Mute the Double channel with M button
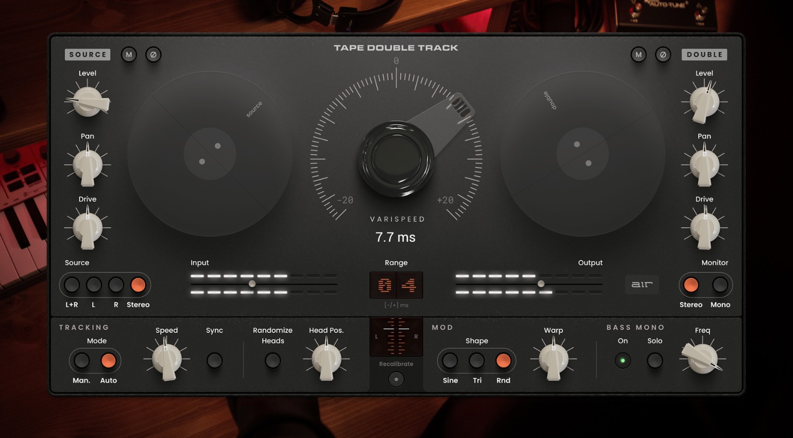 pyautogui.click(x=639, y=55)
